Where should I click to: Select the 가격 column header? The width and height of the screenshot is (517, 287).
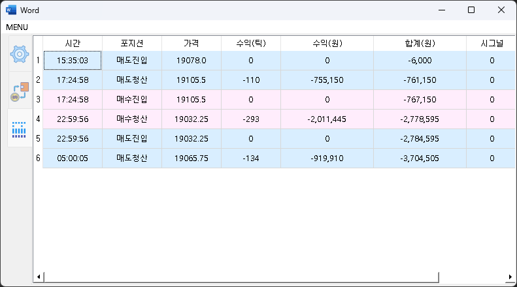[x=191, y=43]
